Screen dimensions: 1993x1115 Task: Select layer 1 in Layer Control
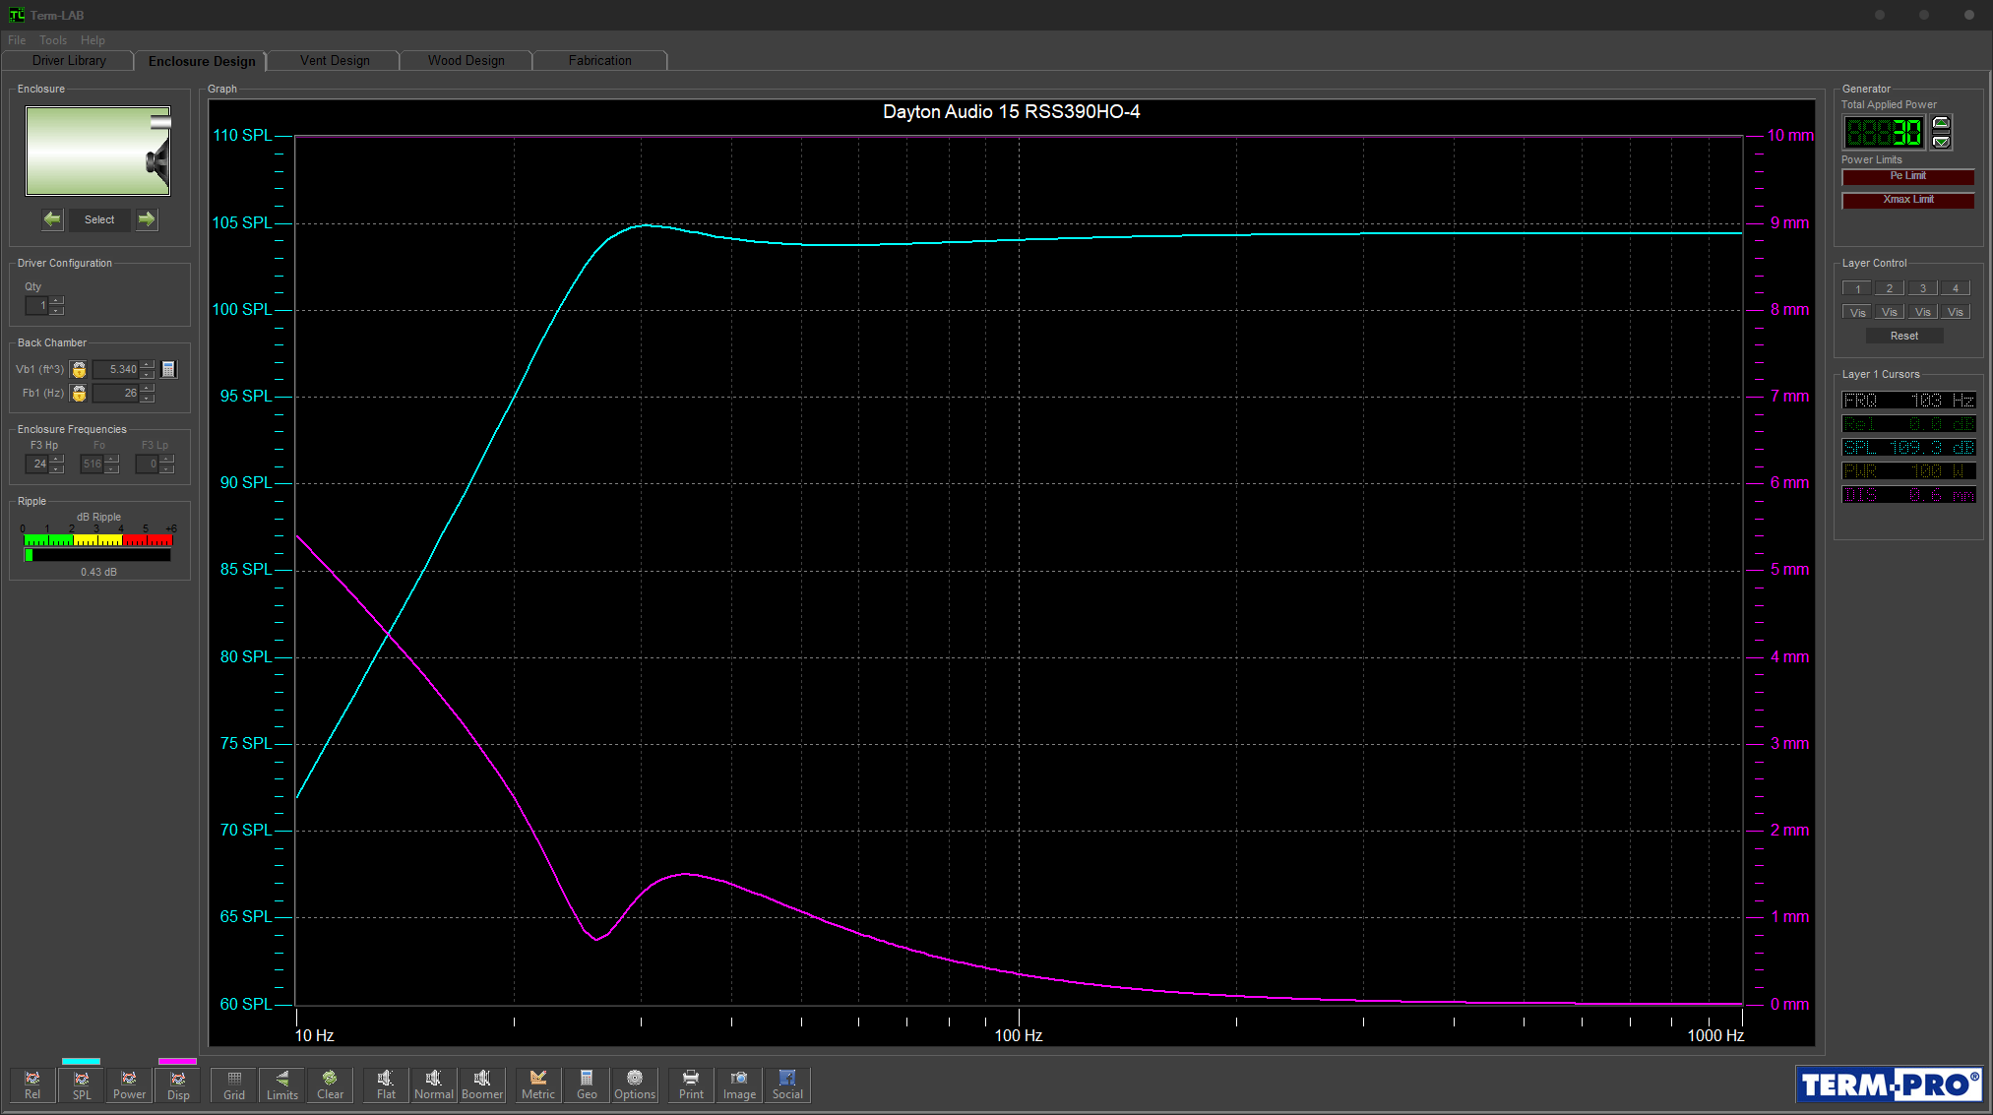click(1857, 288)
